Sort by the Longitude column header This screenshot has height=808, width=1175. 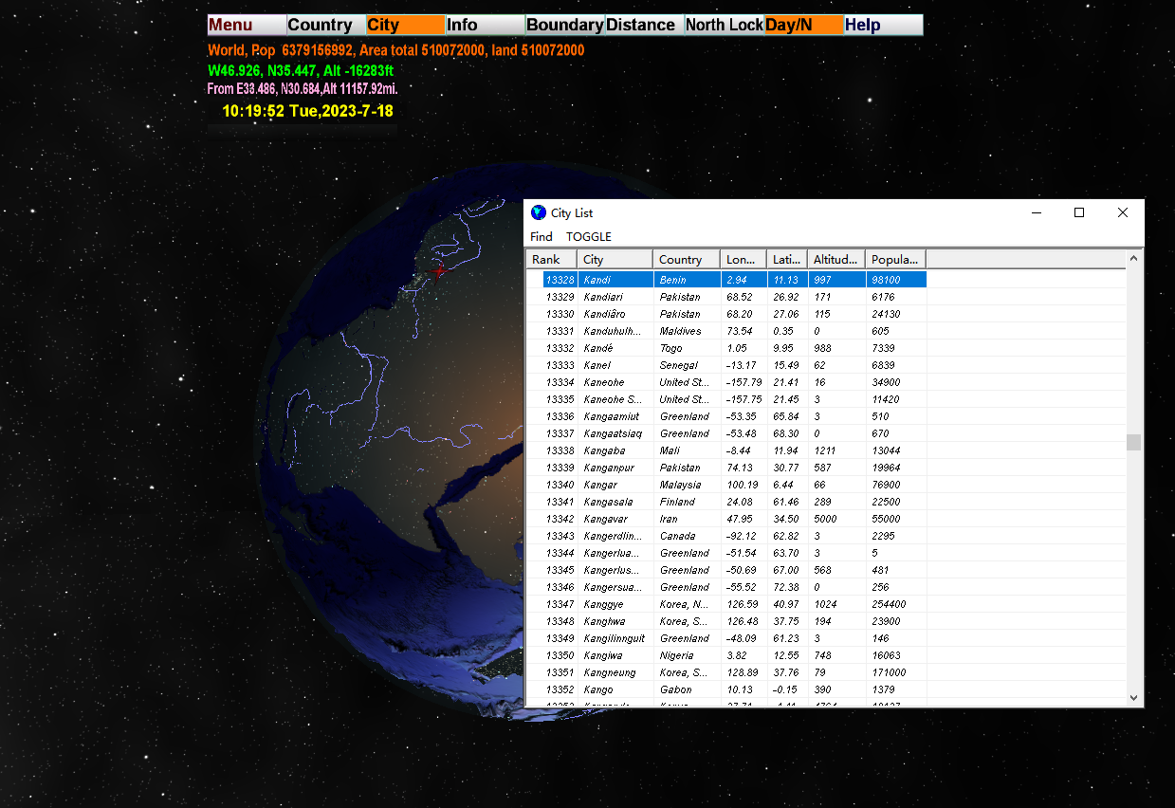[744, 259]
